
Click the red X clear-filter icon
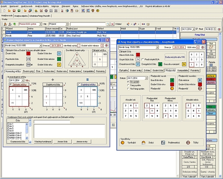tap(112, 24)
